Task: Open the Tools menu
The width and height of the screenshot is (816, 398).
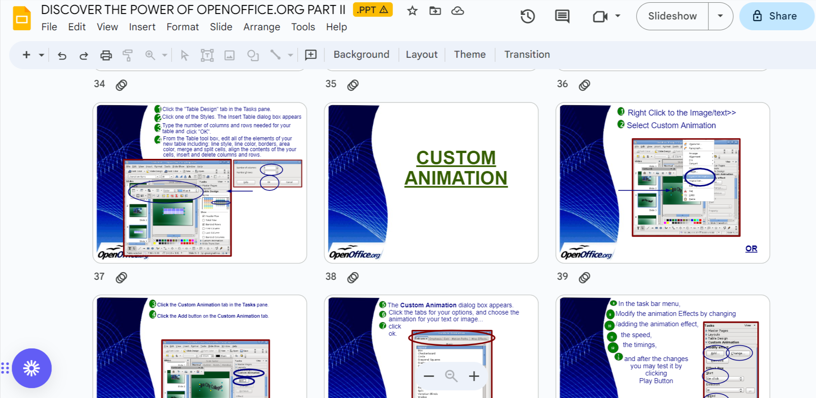Action: [x=303, y=27]
